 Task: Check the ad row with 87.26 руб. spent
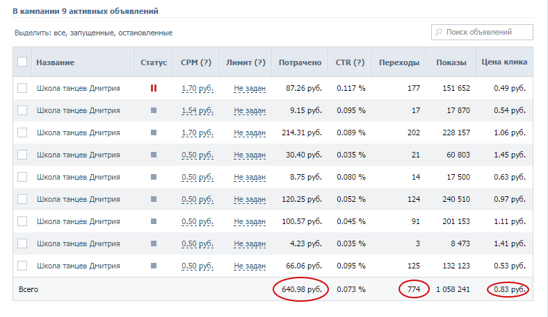coord(22,88)
